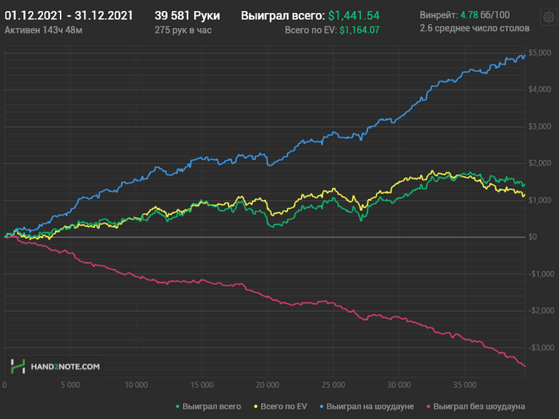
Task: Toggle the 'Выиграл без шоудауна' red legend series
Action: pyautogui.click(x=476, y=406)
